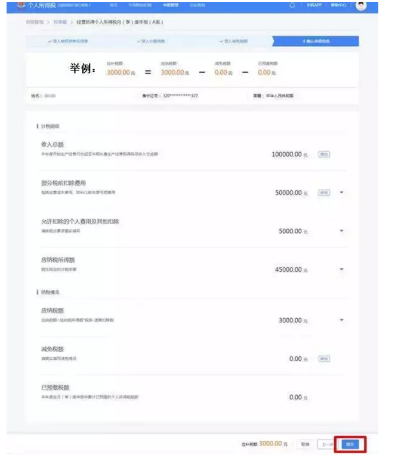
Task: Expand 允许扣除的个人费用及其他扣除 details
Action: (x=341, y=231)
